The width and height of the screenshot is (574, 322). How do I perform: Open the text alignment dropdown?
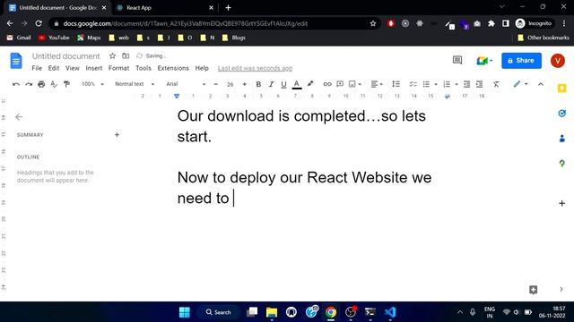pyautogui.click(x=377, y=84)
